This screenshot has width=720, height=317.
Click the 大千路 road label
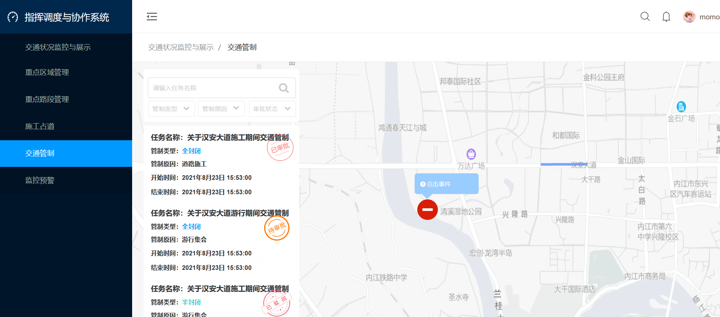point(591,179)
